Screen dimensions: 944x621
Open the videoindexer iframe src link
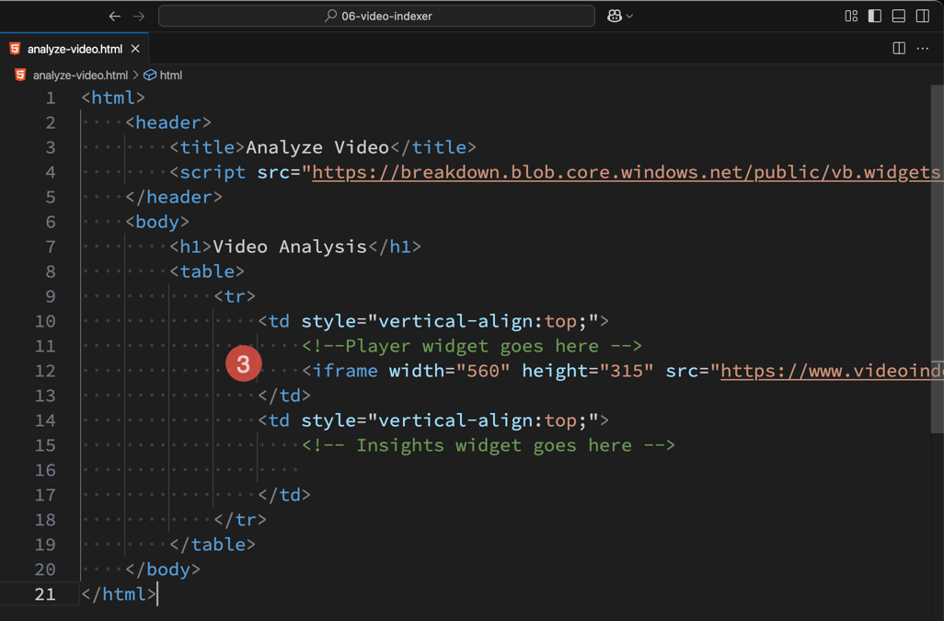832,371
